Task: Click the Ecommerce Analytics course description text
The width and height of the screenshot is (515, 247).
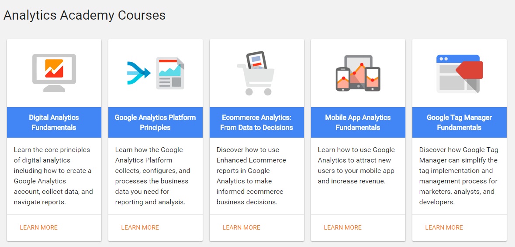Action: point(251,176)
